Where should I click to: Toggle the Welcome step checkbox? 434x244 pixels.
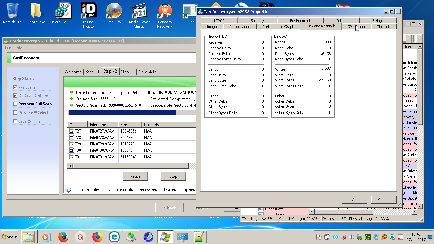pyautogui.click(x=15, y=87)
